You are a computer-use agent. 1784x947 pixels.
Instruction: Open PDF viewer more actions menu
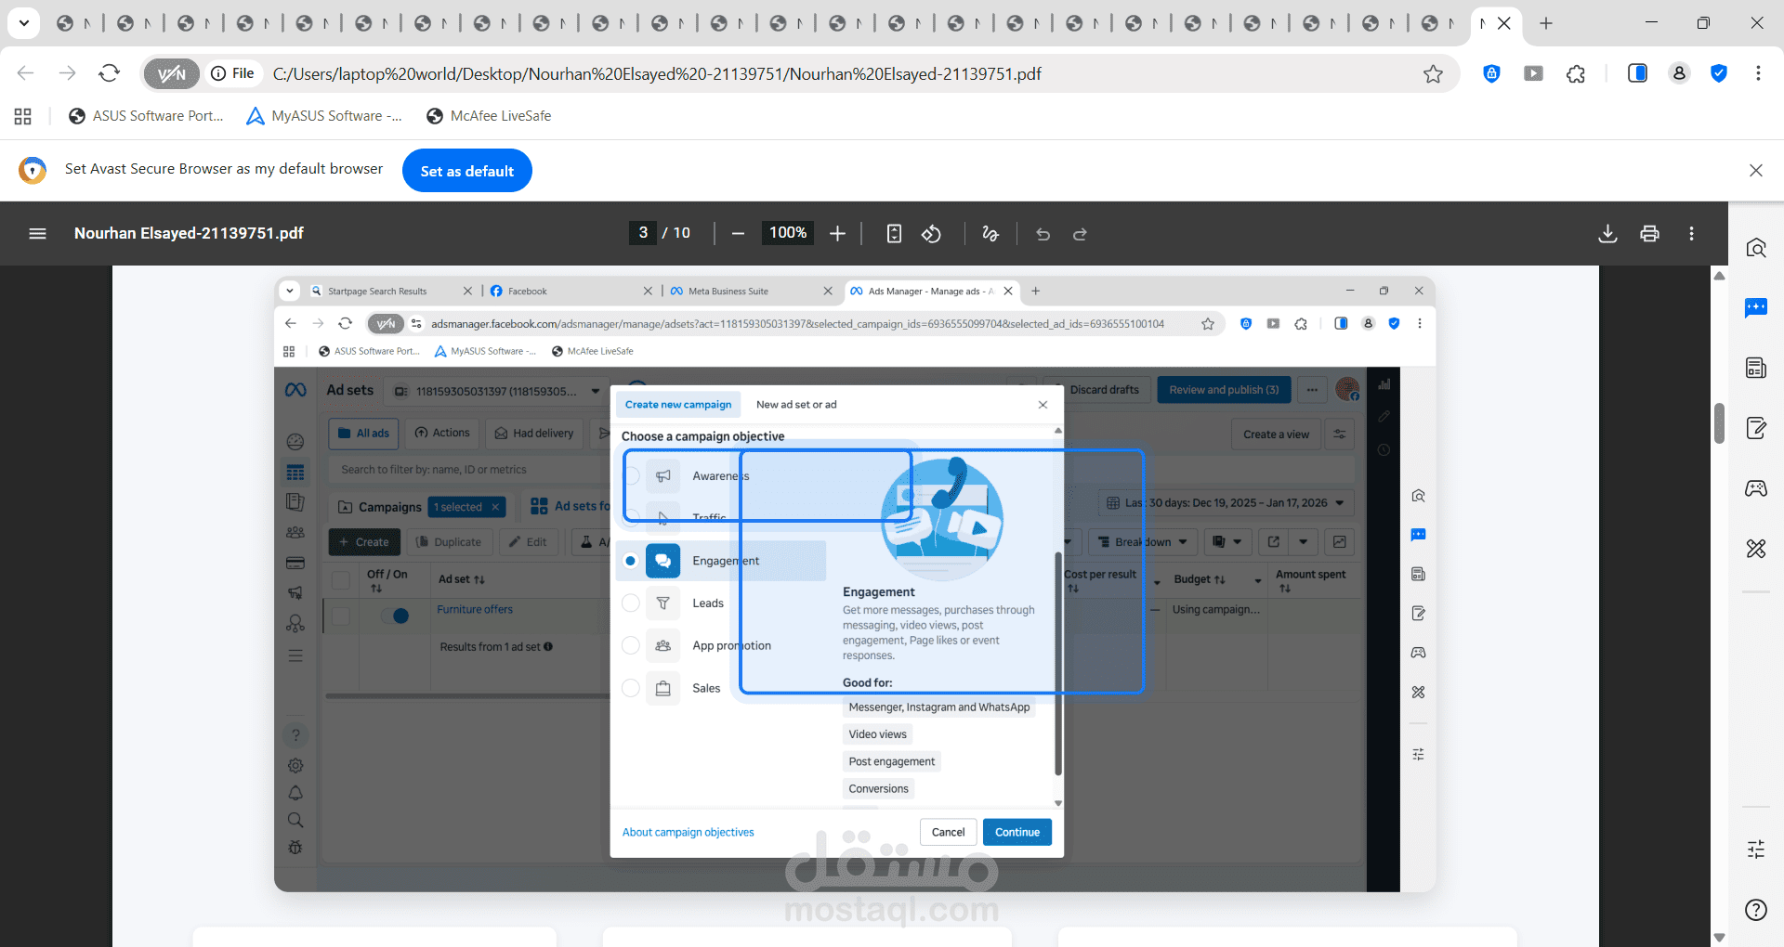pos(1691,234)
